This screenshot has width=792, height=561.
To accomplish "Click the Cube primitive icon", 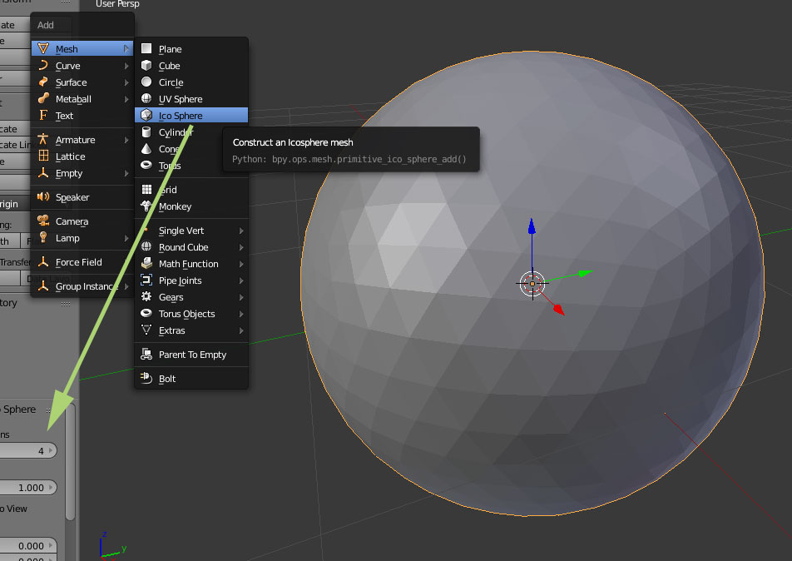I will pyautogui.click(x=146, y=65).
